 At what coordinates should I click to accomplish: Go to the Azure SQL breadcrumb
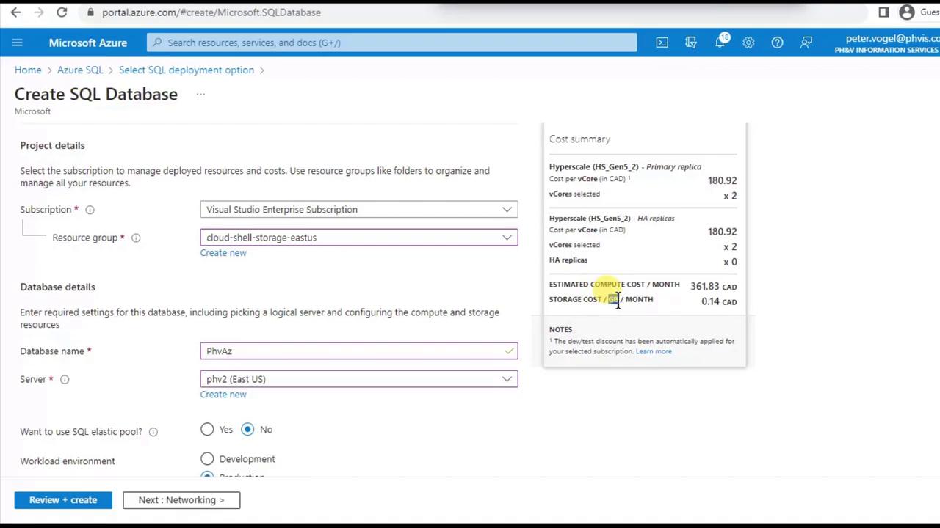click(80, 70)
